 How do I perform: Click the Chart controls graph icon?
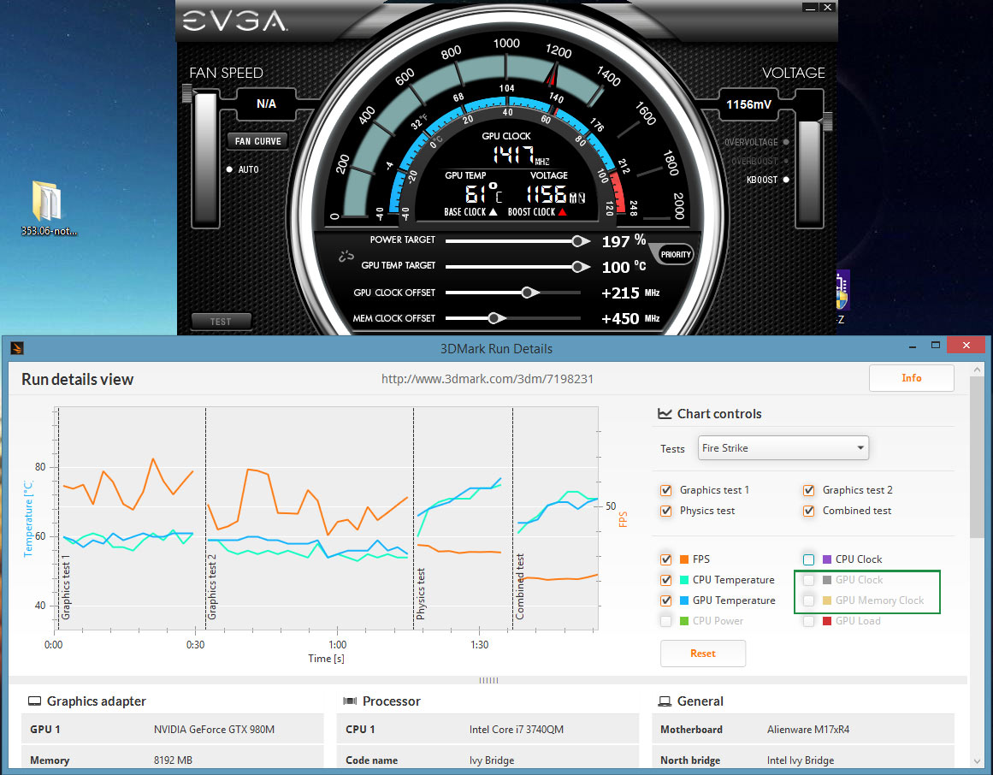[665, 413]
